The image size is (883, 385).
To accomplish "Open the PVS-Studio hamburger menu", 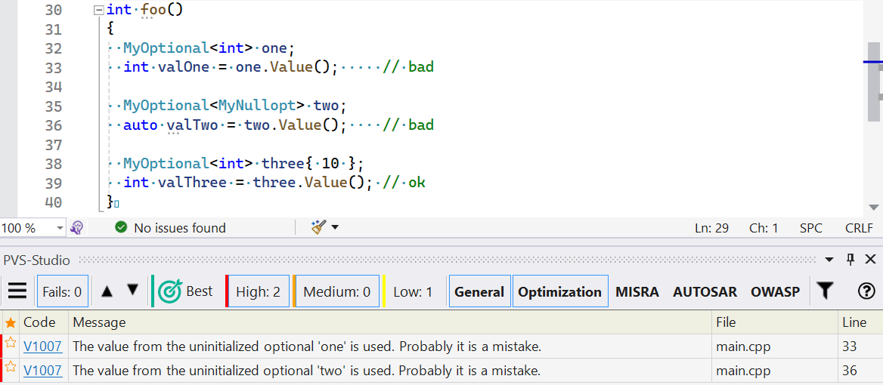I will point(17,291).
